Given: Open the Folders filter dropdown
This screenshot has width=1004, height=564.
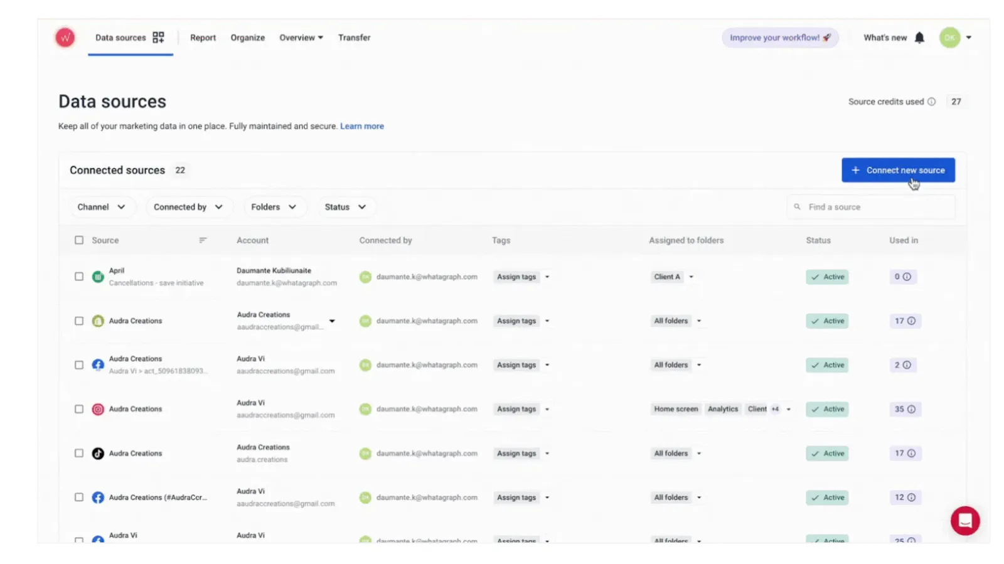Looking at the screenshot, I should 274,207.
